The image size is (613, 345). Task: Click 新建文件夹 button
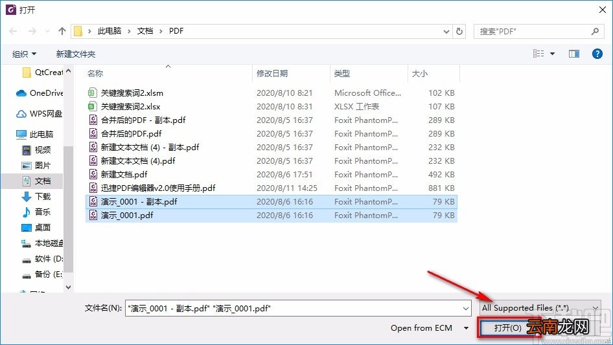tap(75, 54)
